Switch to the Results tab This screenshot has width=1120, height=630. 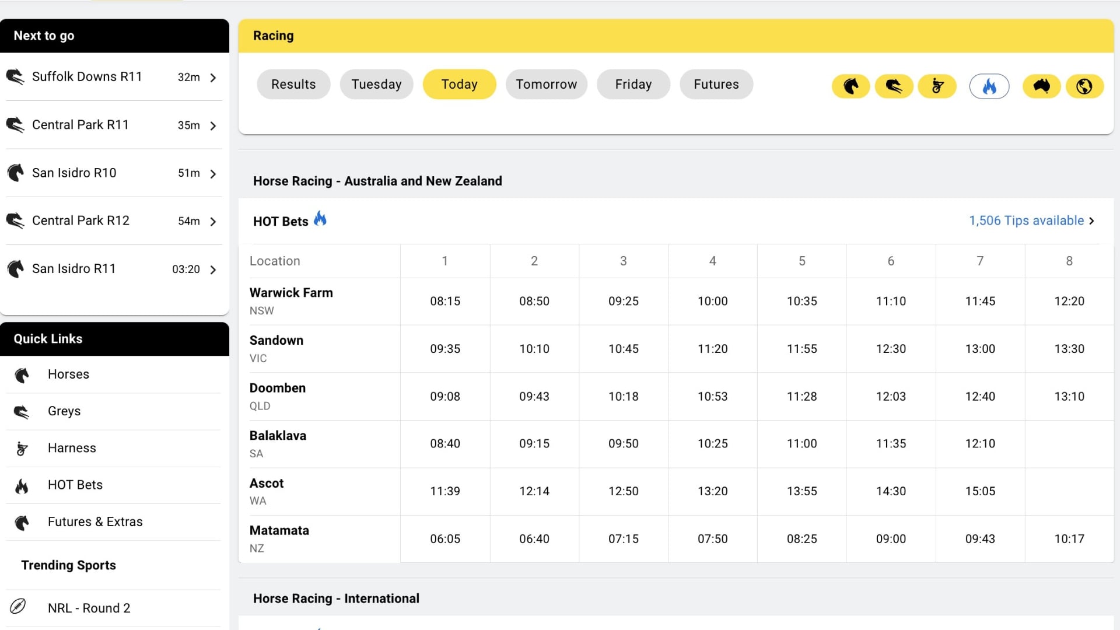pyautogui.click(x=293, y=85)
